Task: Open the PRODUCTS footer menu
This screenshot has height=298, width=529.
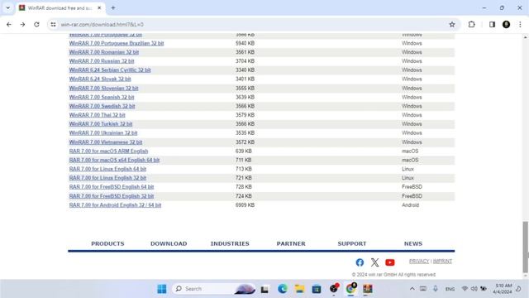Action: point(107,243)
